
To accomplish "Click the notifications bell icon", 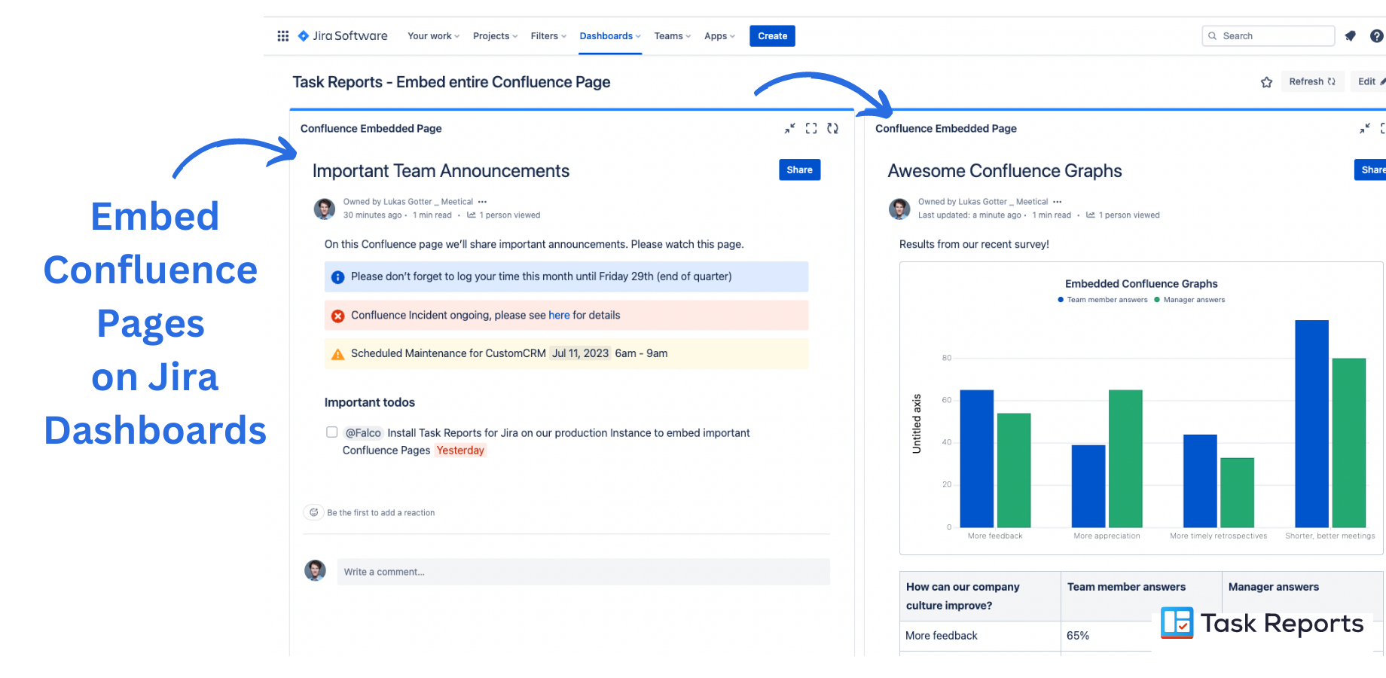I will pyautogui.click(x=1351, y=36).
